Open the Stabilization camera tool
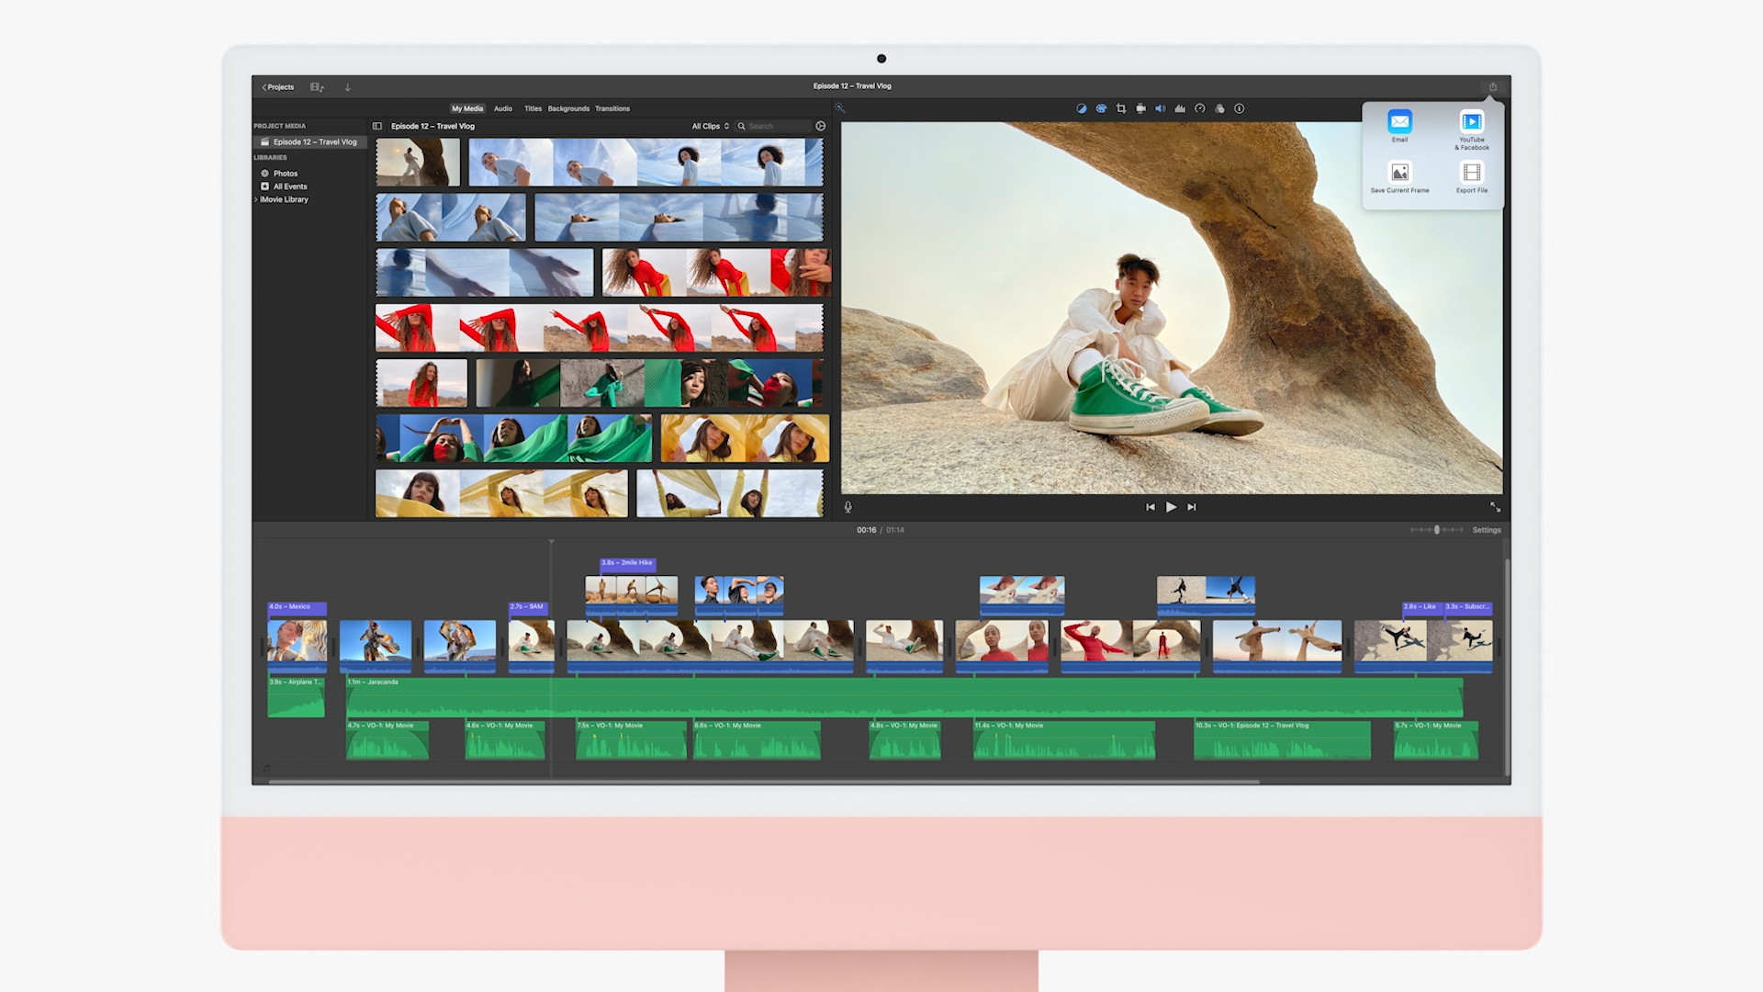Screen dimensions: 1763x992 tap(1140, 108)
